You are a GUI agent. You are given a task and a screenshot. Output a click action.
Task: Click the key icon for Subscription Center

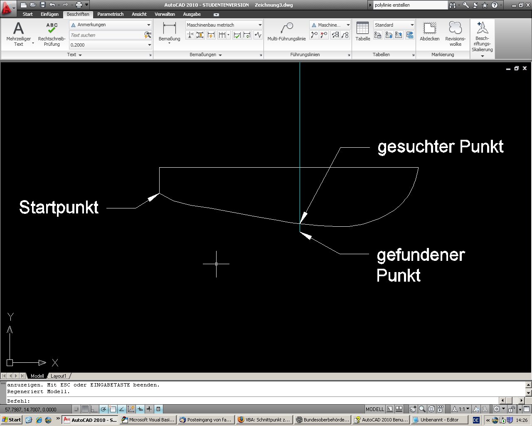click(466, 5)
